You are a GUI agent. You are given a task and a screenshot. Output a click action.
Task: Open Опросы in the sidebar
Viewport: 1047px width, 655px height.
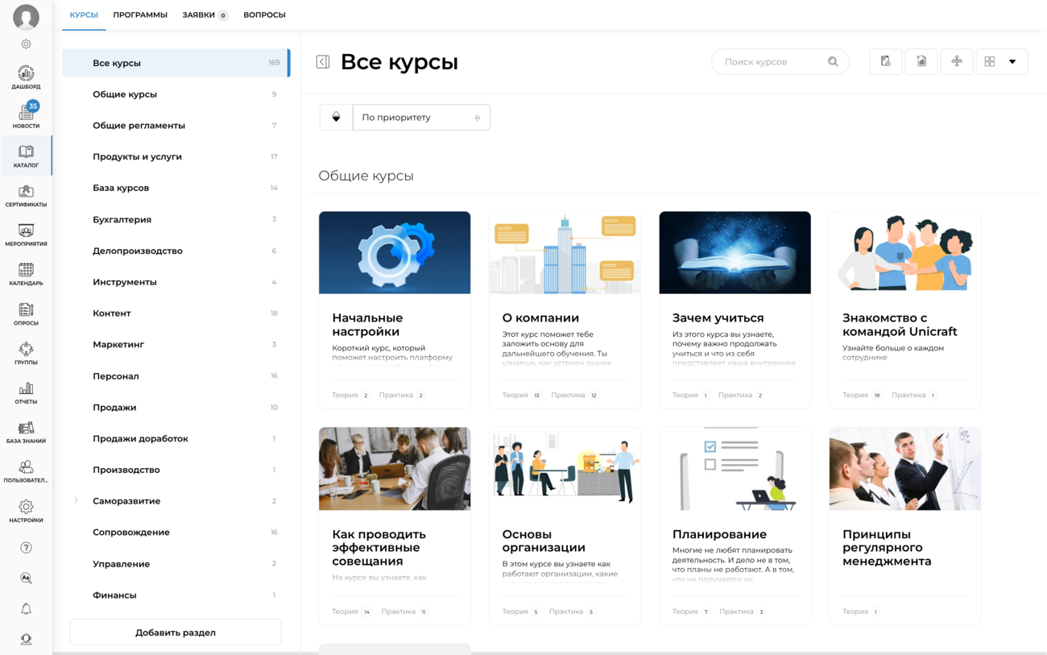[x=26, y=314]
